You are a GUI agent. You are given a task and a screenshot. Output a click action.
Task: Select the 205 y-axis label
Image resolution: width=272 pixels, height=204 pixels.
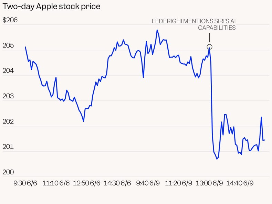coord(8,46)
